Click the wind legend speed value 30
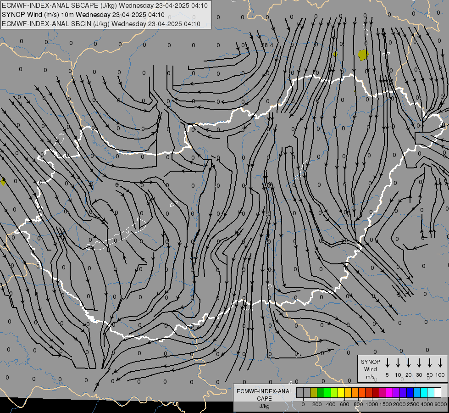The image size is (449, 413). click(x=419, y=375)
